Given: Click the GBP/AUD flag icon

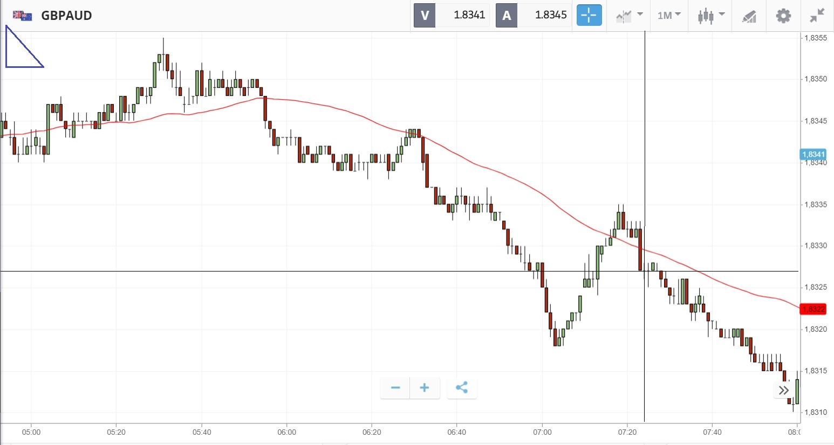Looking at the screenshot, I should 22,16.
